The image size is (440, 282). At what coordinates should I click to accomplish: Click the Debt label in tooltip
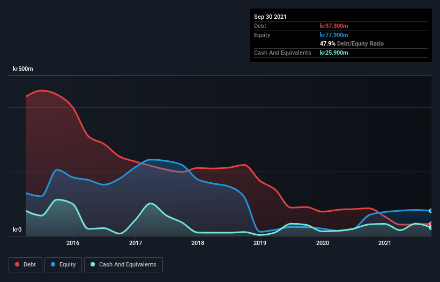(x=260, y=26)
